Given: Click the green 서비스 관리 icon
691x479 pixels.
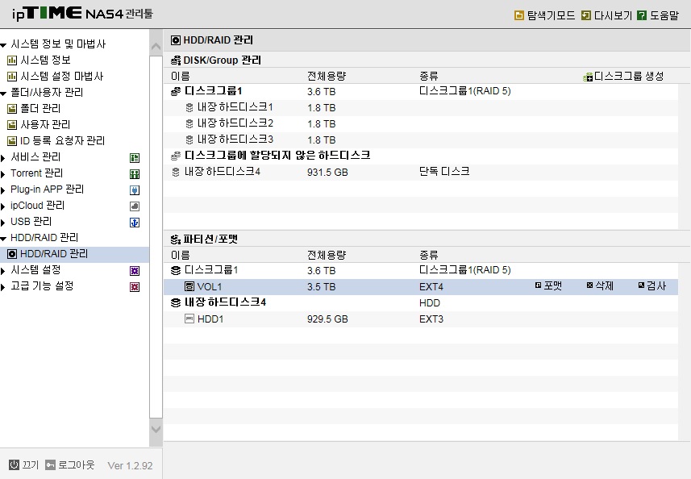Looking at the screenshot, I should (135, 158).
